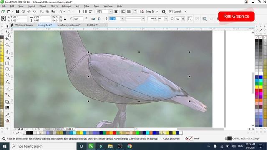Expand the Launch dropdown
Image resolution: width=267 pixels, height=150 pixels.
coord(185,12)
